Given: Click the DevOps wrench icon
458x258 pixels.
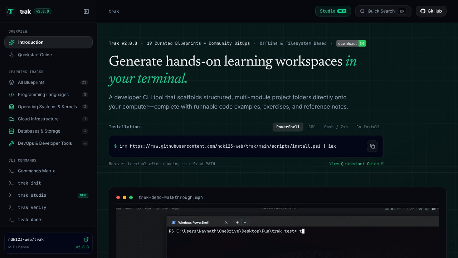Looking at the screenshot, I should [x=11, y=143].
